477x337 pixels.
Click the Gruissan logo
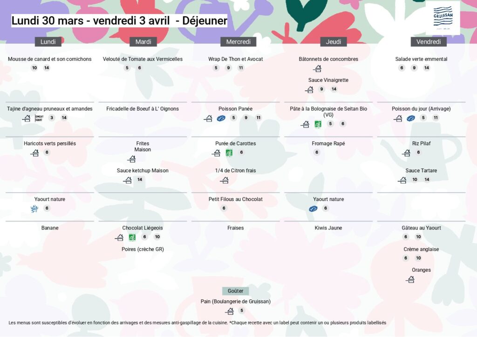coord(443,18)
